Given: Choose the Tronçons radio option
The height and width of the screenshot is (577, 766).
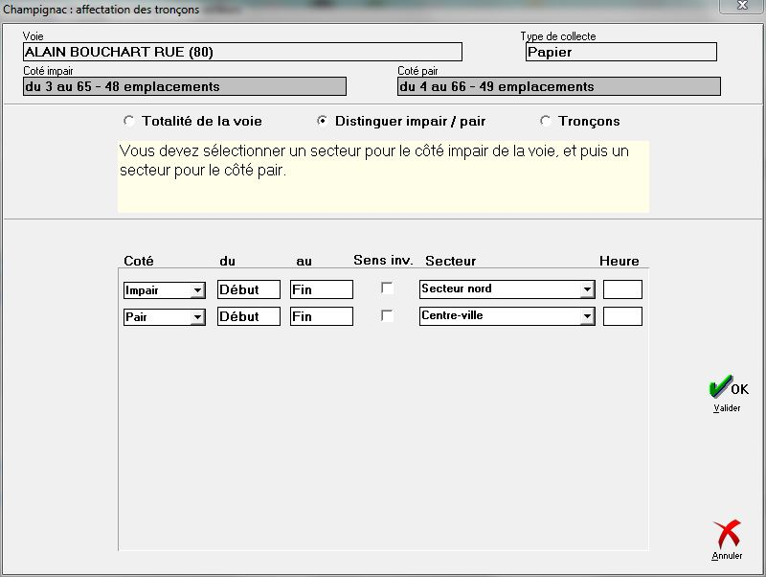Looking at the screenshot, I should [546, 122].
